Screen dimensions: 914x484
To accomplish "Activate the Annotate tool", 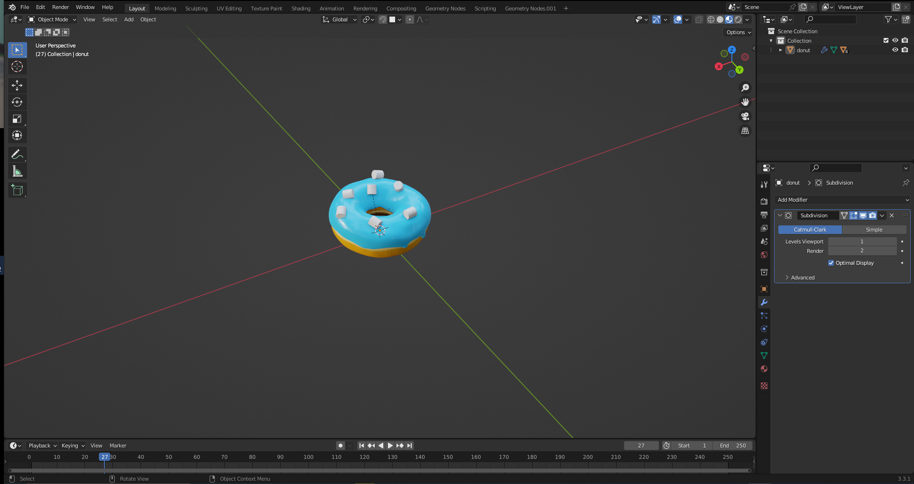I will [17, 154].
